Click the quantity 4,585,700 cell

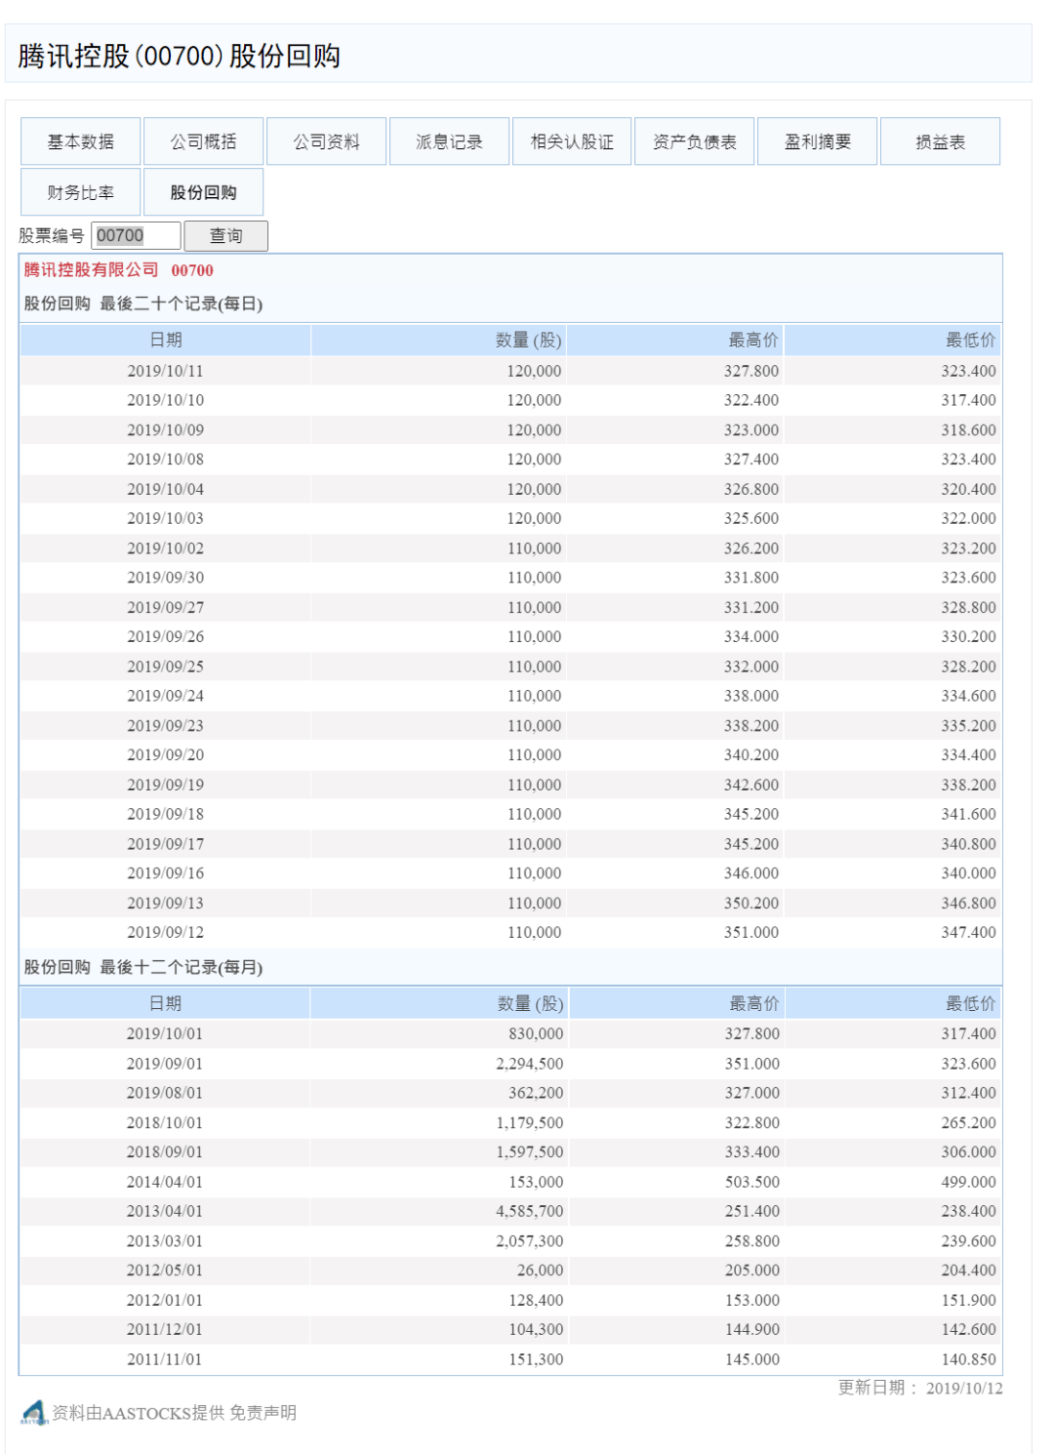(x=530, y=1211)
